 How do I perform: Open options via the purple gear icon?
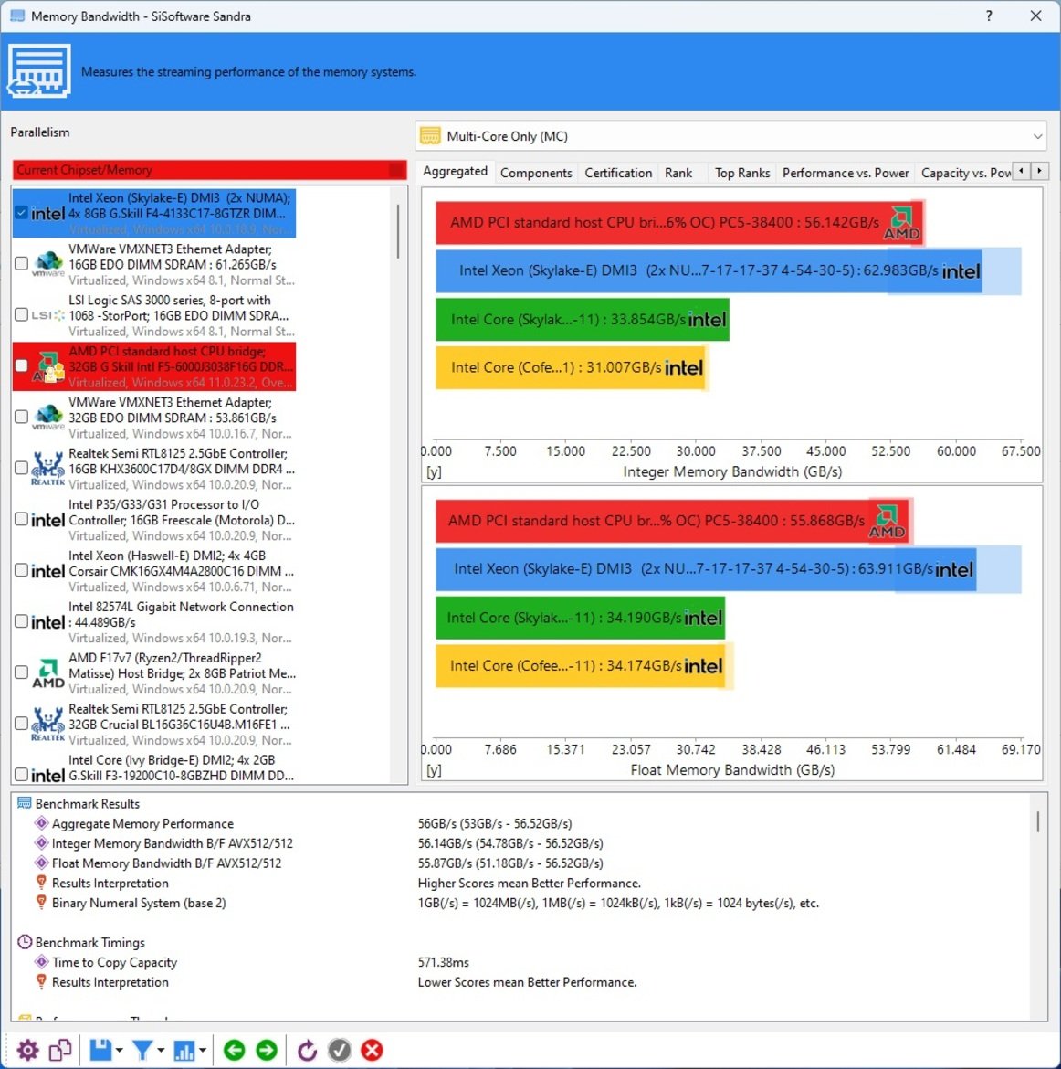(28, 1050)
